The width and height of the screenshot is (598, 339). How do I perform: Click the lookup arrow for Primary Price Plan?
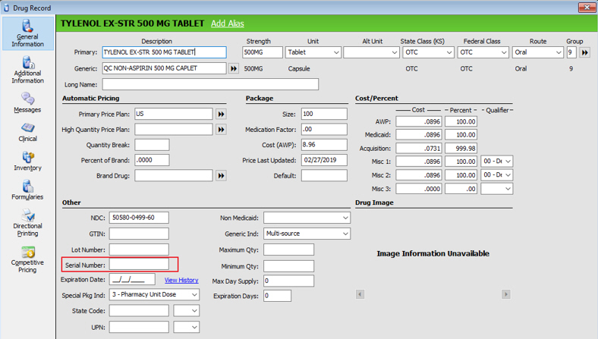pyautogui.click(x=221, y=114)
